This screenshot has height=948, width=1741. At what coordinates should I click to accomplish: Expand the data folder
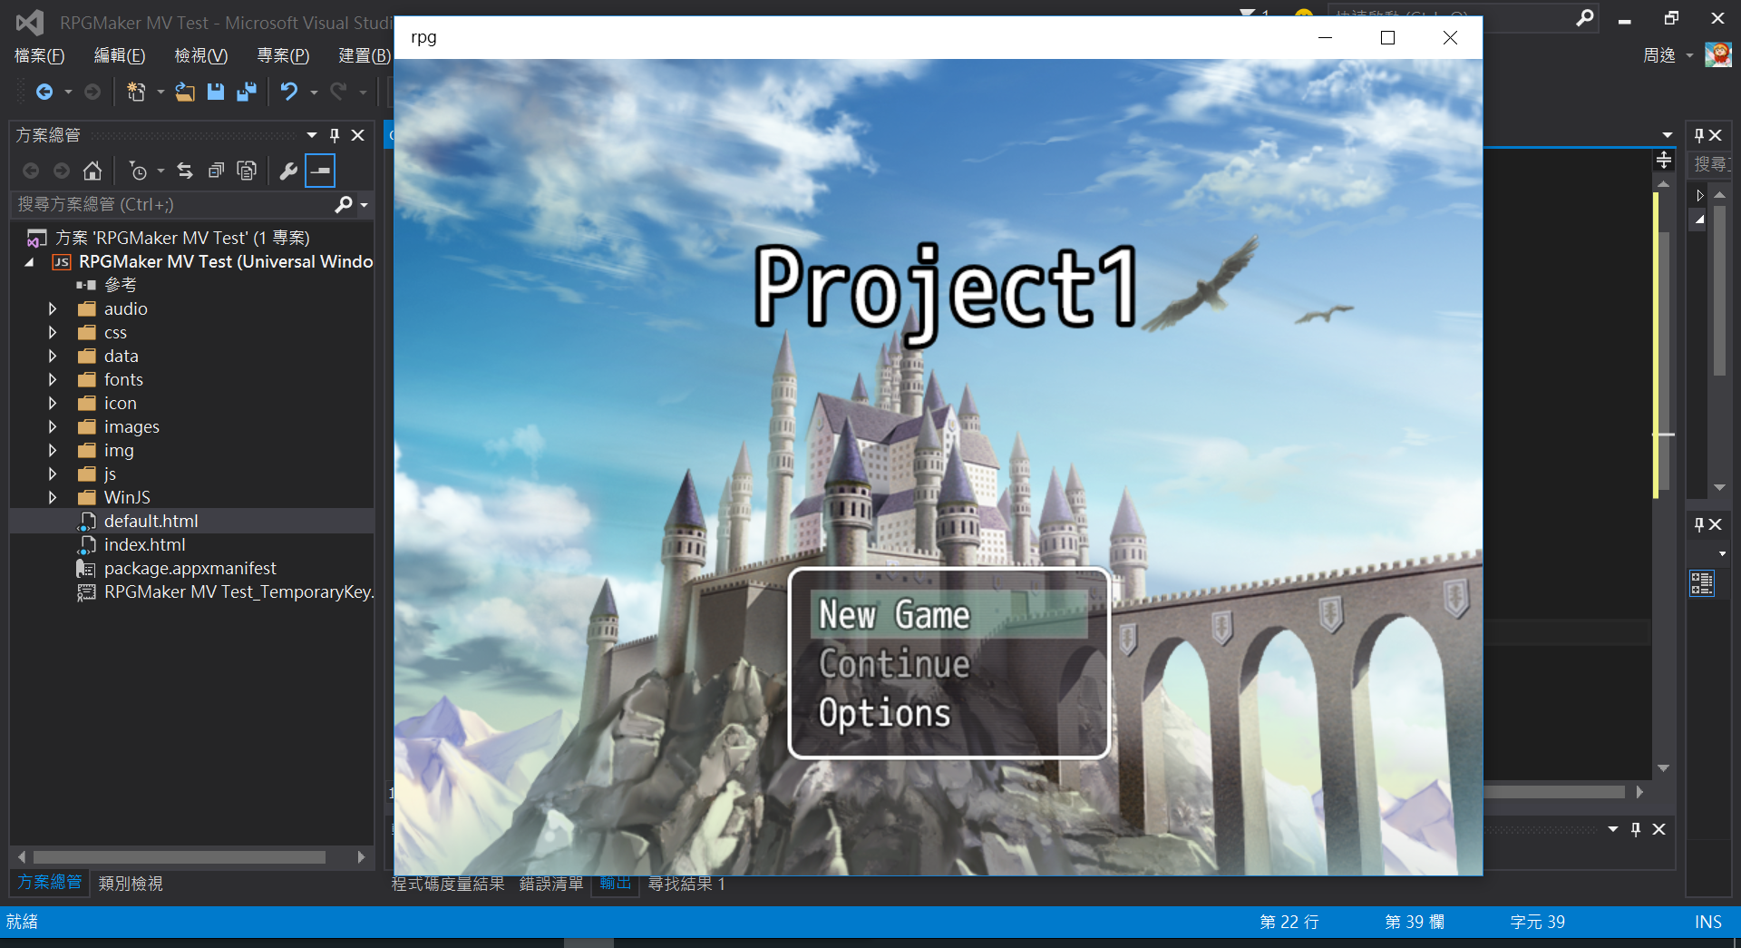tap(53, 357)
